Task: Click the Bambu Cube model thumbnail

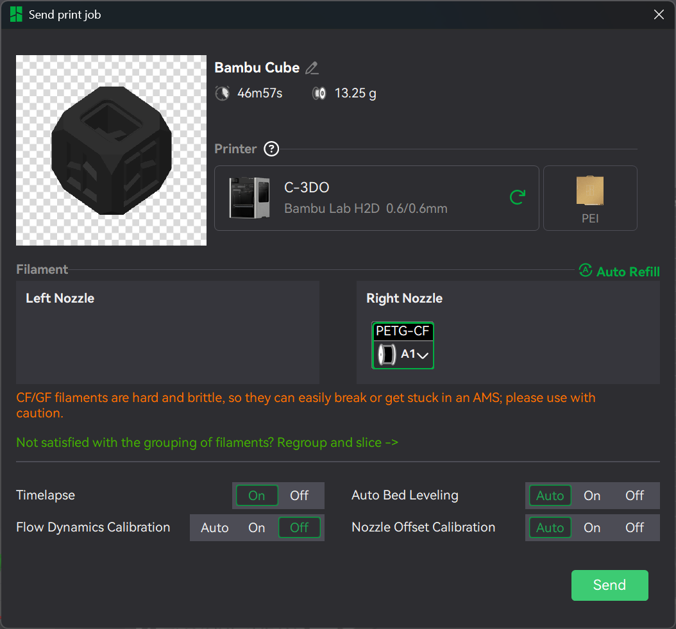Action: pos(111,150)
